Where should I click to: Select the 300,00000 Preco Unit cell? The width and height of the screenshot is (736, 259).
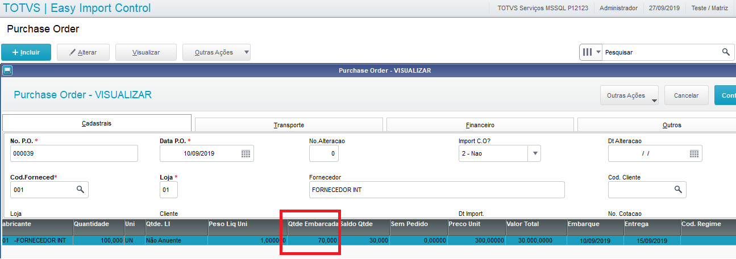click(476, 240)
